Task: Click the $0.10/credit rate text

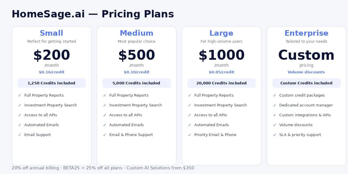Action: 137,72
